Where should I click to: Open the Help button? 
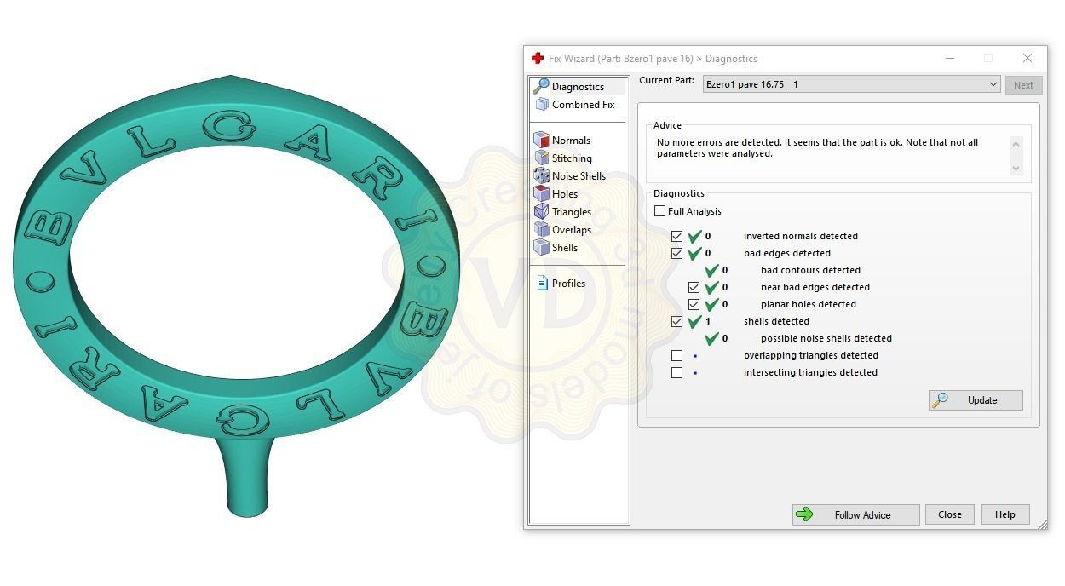pyautogui.click(x=1005, y=514)
